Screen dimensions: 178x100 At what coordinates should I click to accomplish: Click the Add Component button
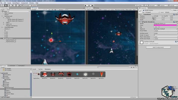[158, 47]
